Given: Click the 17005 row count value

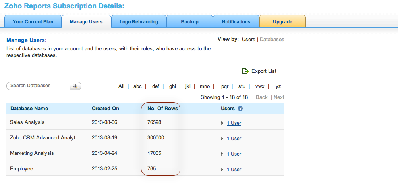Looking at the screenshot, I should 155,153.
